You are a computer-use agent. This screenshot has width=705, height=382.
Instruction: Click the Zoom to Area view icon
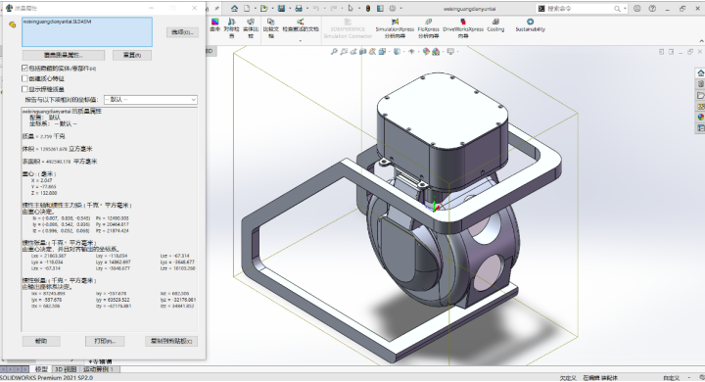pos(344,52)
